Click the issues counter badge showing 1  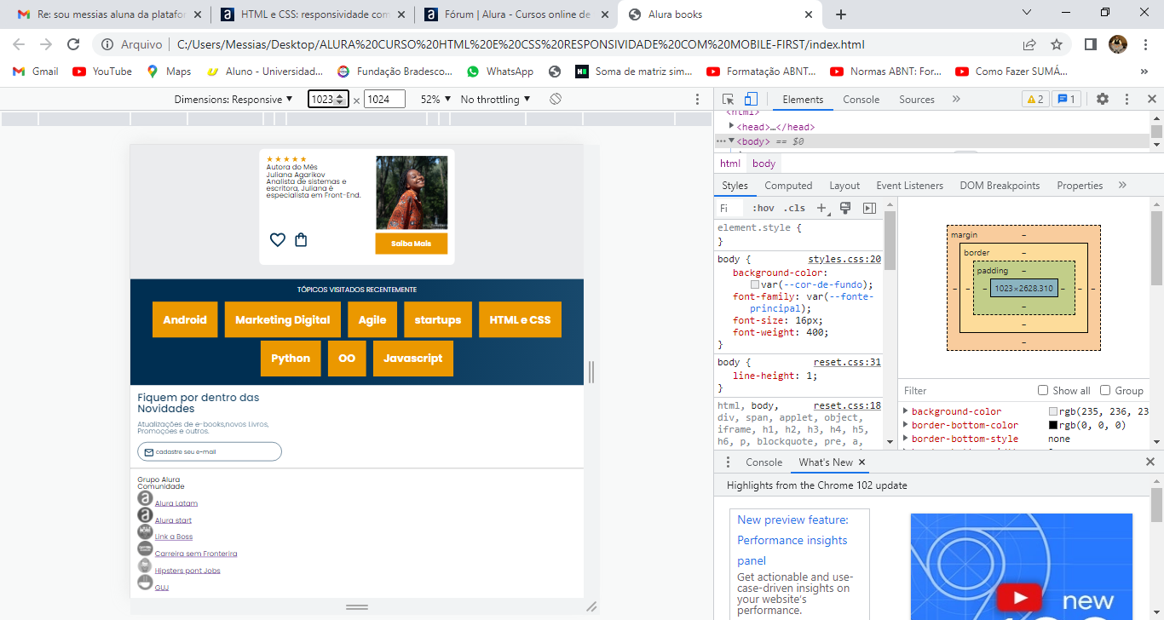[1067, 100]
